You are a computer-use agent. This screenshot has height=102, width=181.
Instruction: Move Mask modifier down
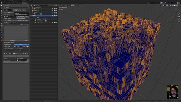click(25, 54)
